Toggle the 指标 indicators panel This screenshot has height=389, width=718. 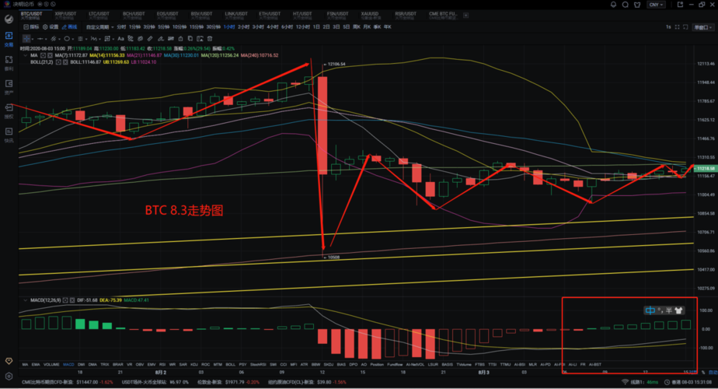point(32,26)
